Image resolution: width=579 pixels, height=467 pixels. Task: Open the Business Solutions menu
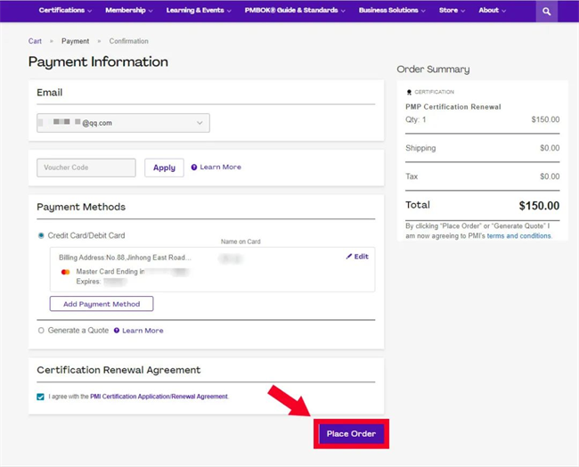[392, 11]
